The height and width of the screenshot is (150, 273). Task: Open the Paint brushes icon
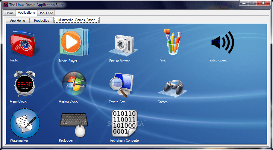(172, 42)
